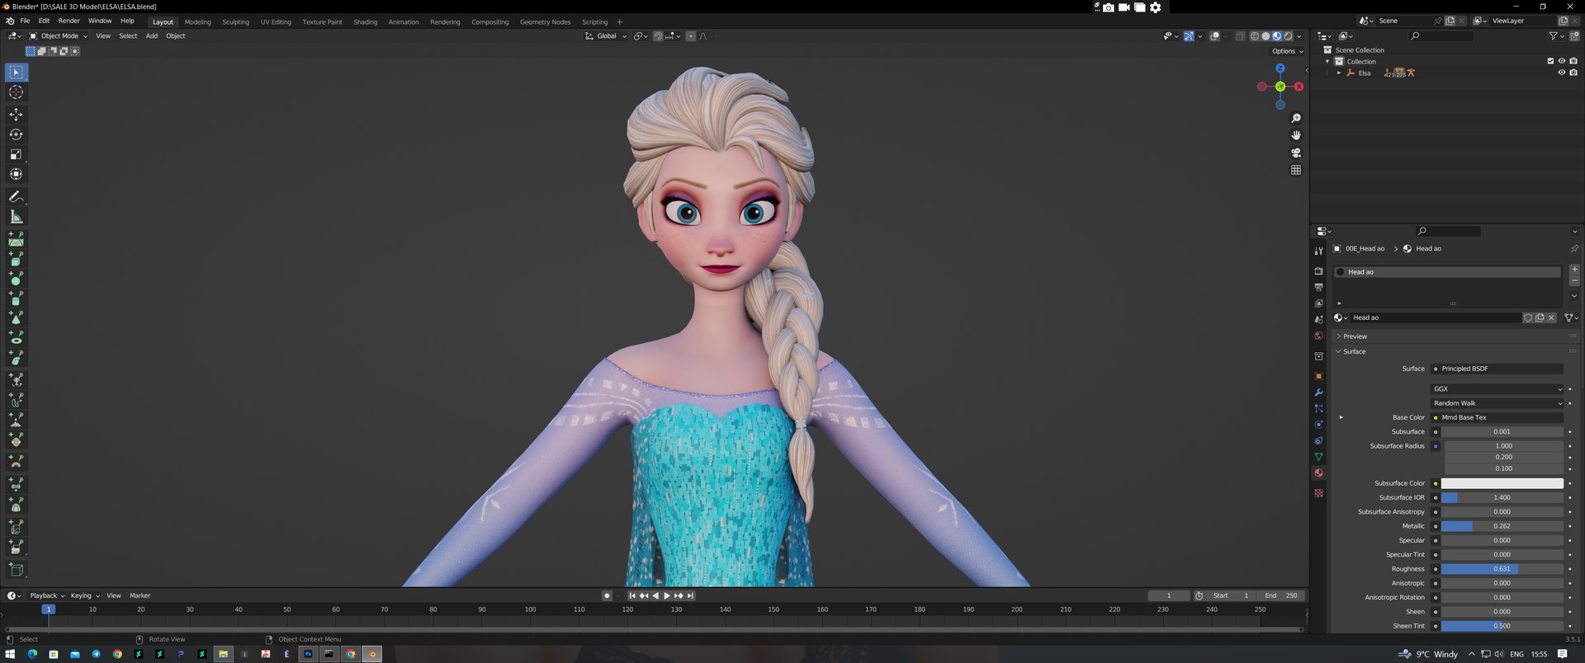Activate the Move tool
1585x663 pixels.
click(16, 115)
